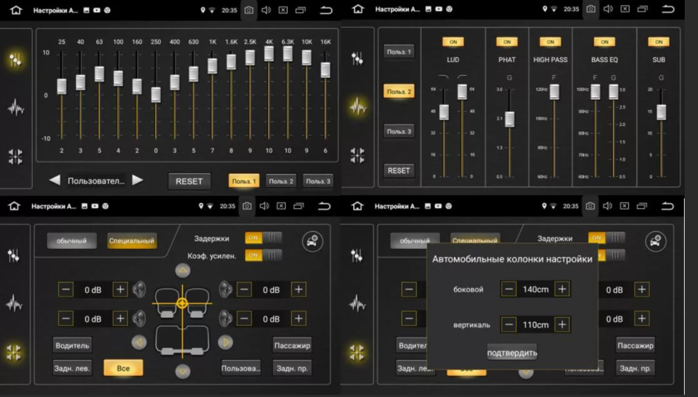Click the crosshair target on the car diagram
Image resolution: width=698 pixels, height=397 pixels.
coord(182,303)
